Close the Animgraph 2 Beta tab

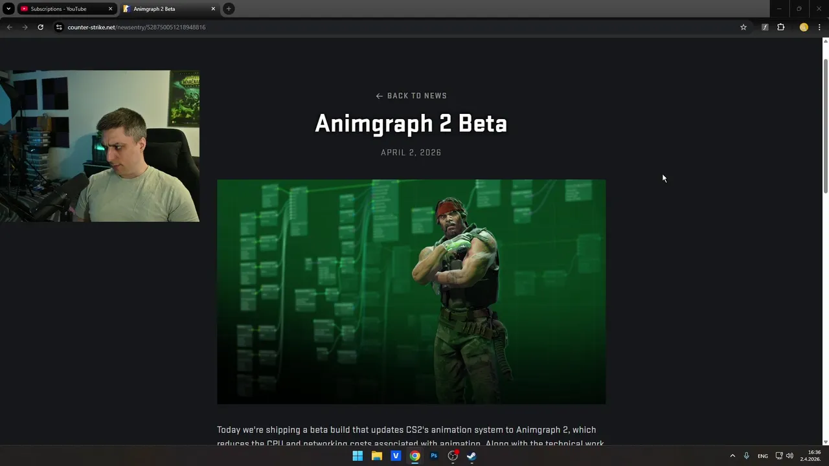[x=213, y=9]
